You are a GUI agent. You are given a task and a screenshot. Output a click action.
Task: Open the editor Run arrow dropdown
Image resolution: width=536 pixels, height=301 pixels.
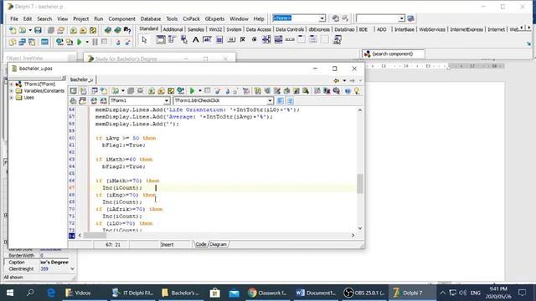pos(199,91)
